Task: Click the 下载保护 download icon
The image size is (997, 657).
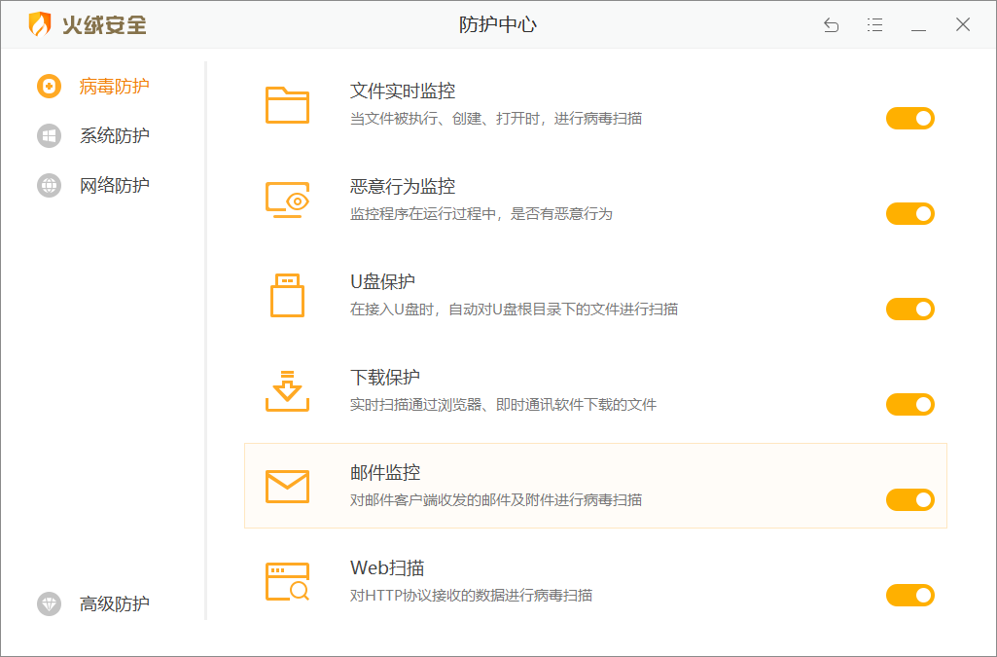Action: (x=287, y=388)
